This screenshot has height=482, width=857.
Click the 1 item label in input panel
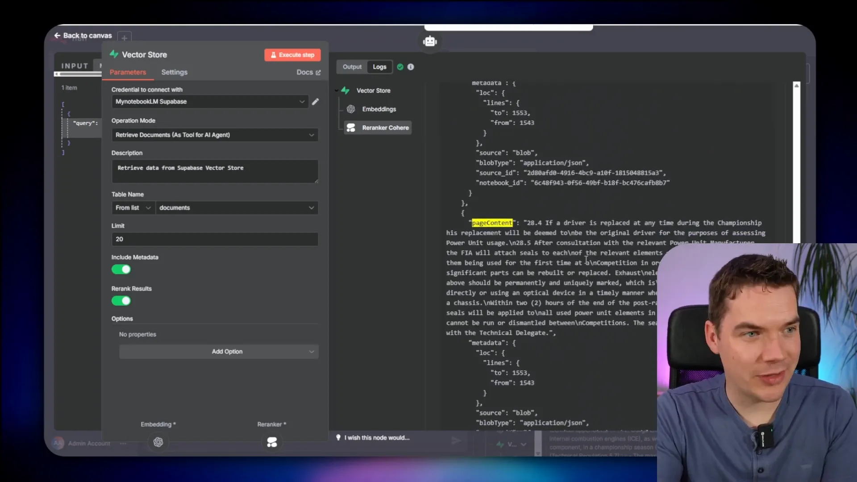pyautogui.click(x=69, y=88)
